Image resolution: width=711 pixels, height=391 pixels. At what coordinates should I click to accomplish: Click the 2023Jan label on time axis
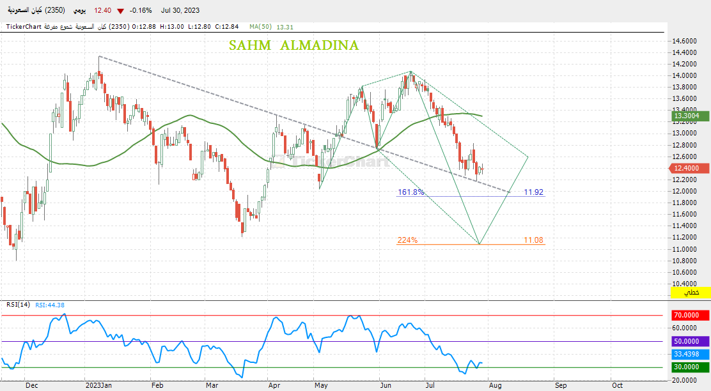tap(99, 385)
